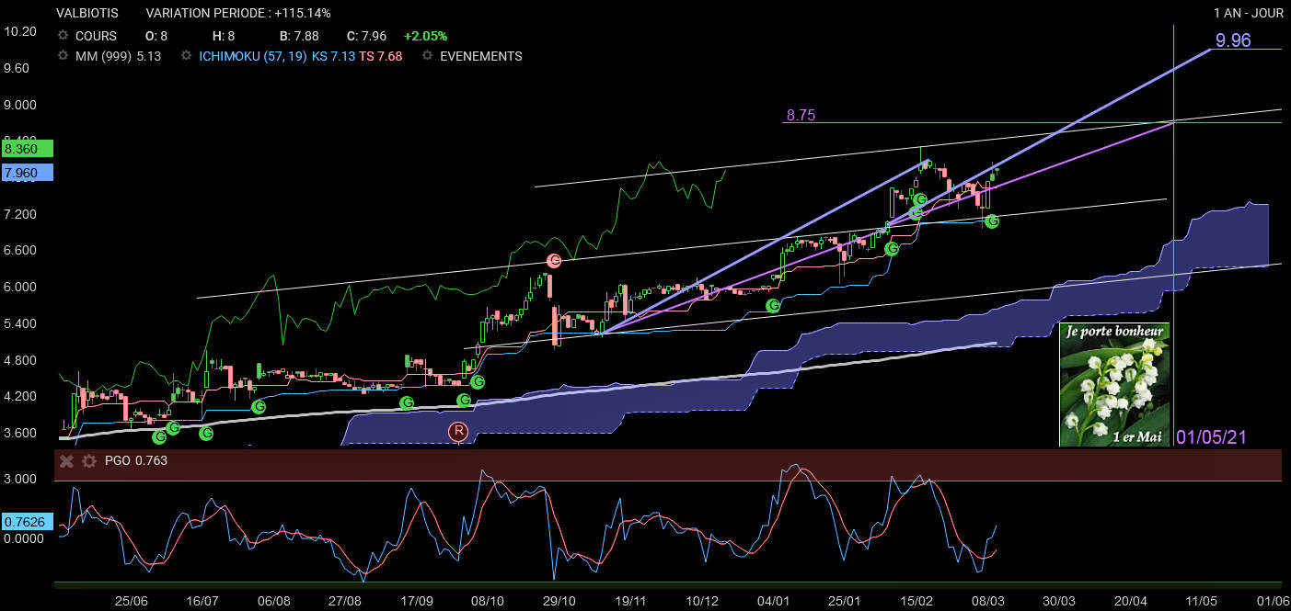1291x611 pixels.
Task: Click the 15/02 date axis label
Action: [916, 601]
